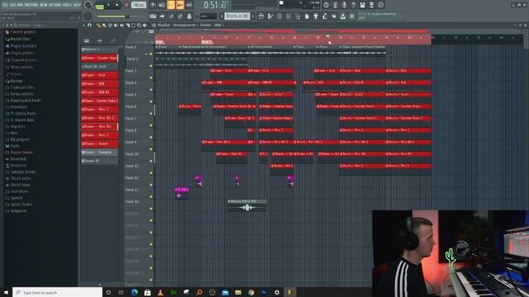This screenshot has width=529, height=297.
Task: Click the transport Record button
Action: coord(126,5)
